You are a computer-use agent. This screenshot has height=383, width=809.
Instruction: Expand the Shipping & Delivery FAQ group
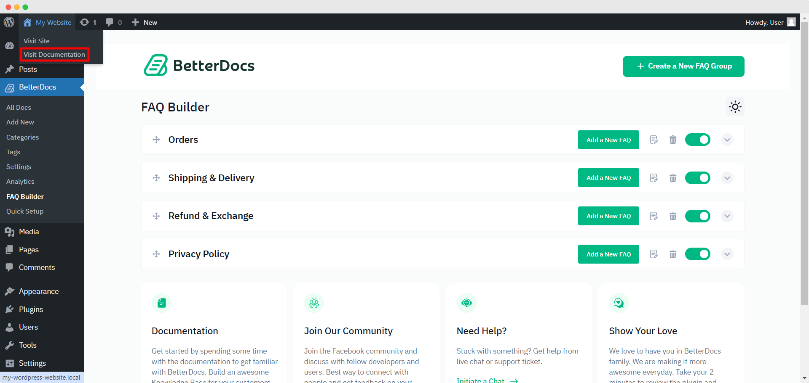pyautogui.click(x=727, y=177)
